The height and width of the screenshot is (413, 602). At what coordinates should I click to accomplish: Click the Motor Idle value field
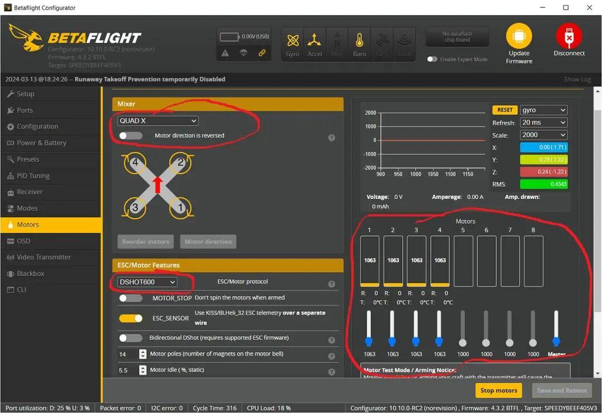coord(128,370)
